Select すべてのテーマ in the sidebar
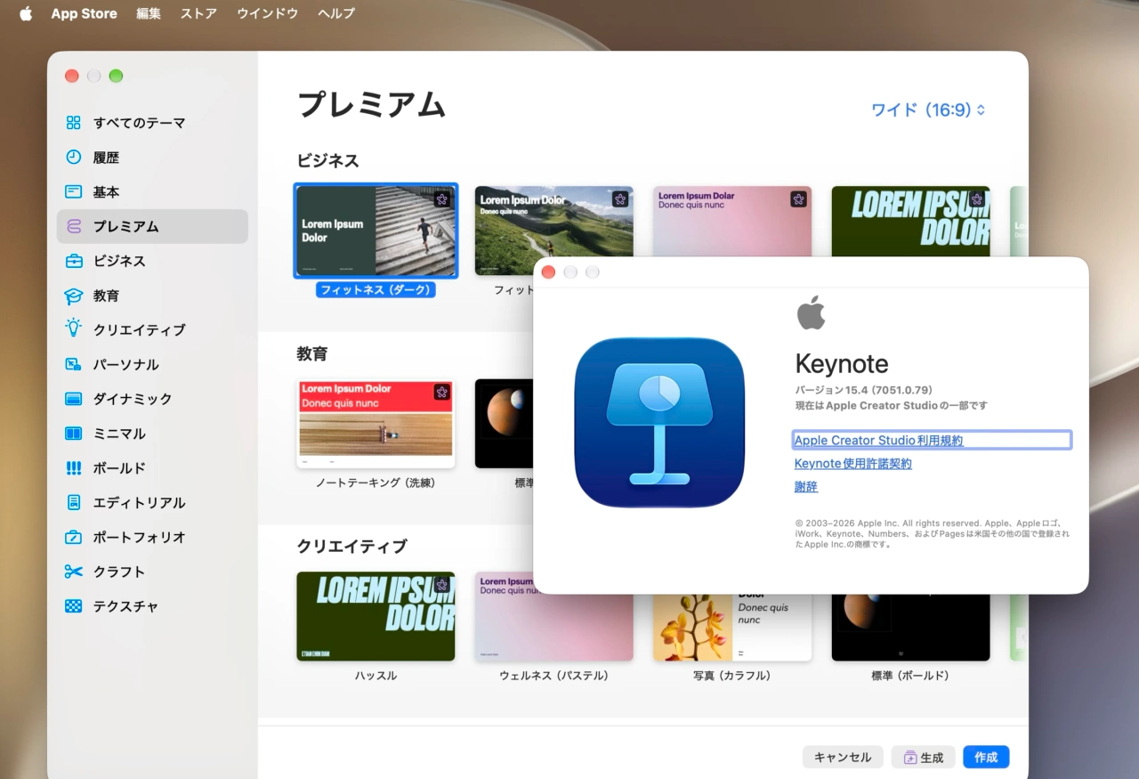 click(x=152, y=123)
